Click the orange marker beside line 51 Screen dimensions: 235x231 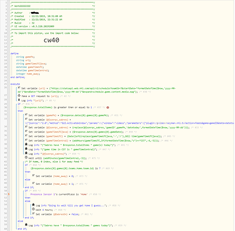coord(9,194)
